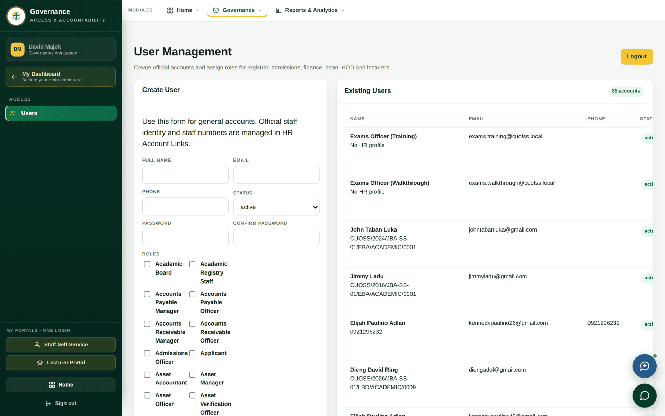Click email kennedypaulino26@gmail.com

(x=508, y=323)
